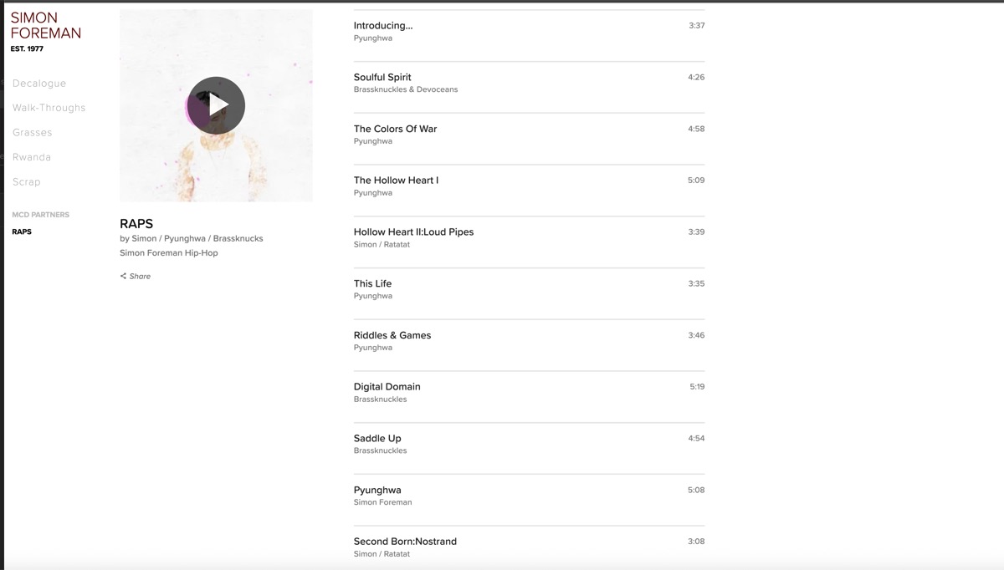The width and height of the screenshot is (1004, 570).
Task: Open the Rwanda section
Action: [32, 157]
